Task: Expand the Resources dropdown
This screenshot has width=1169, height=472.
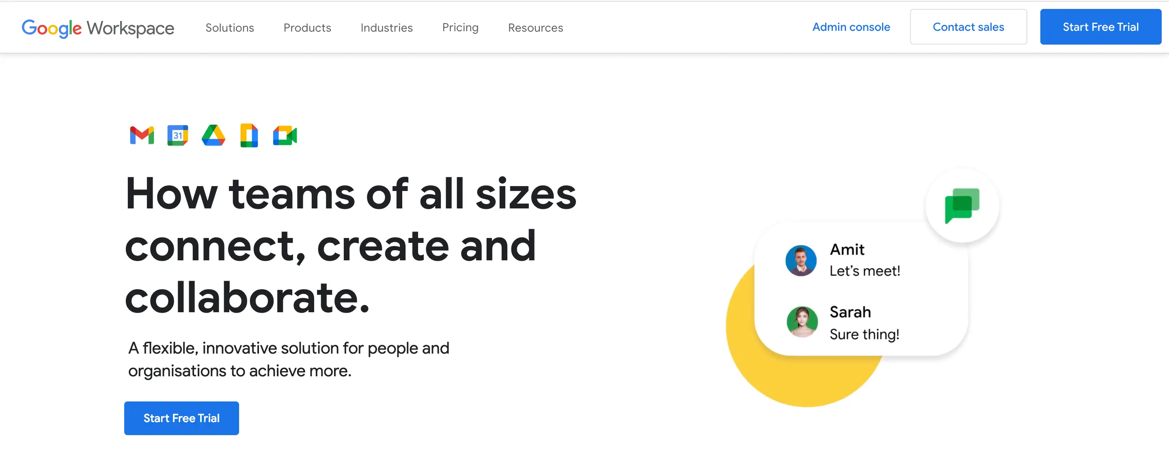Action: click(x=535, y=27)
